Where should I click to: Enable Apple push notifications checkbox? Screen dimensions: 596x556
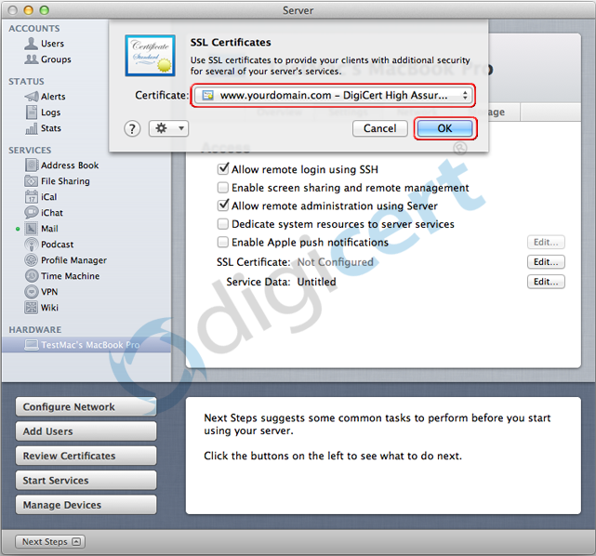point(223,243)
